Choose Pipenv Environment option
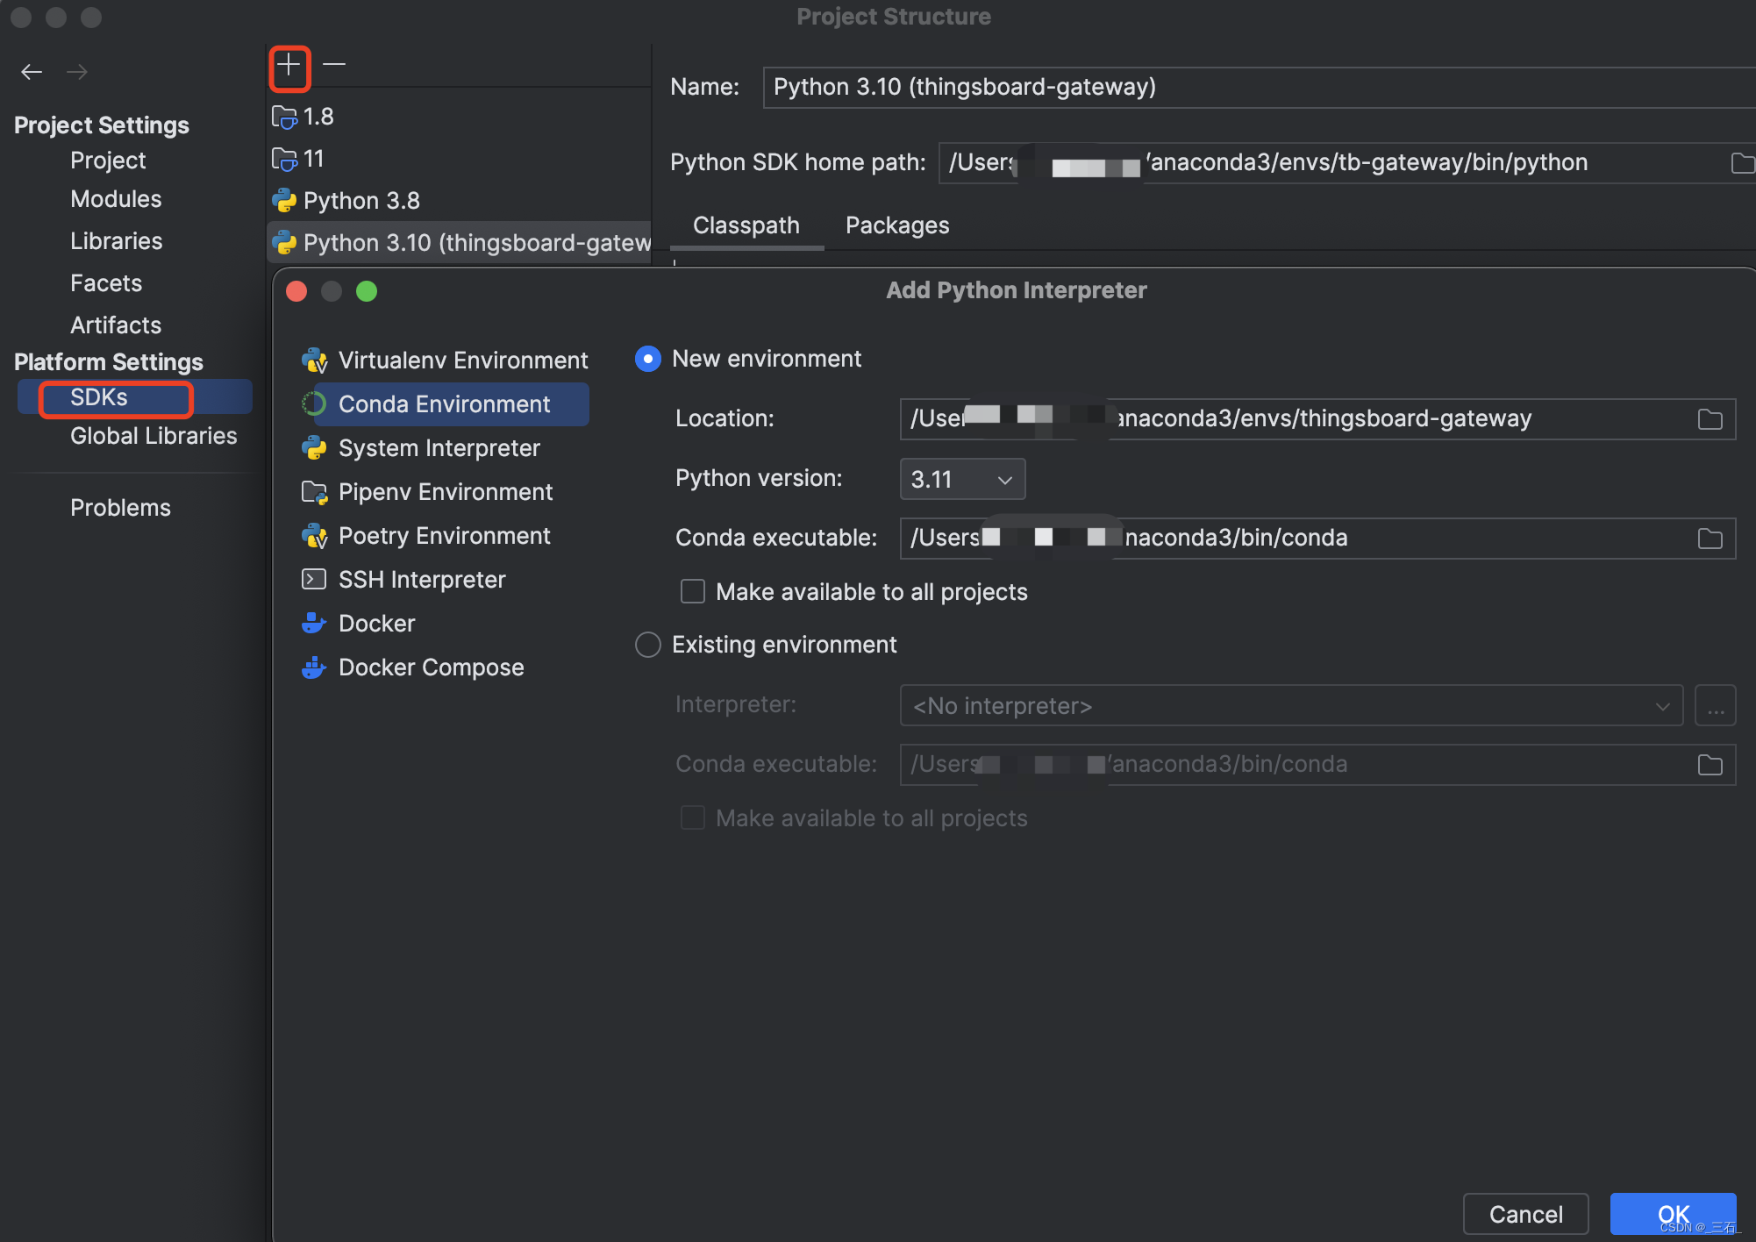This screenshot has height=1242, width=1756. pyautogui.click(x=427, y=492)
